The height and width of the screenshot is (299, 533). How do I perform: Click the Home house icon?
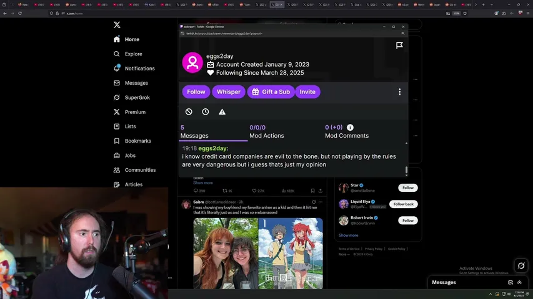[117, 39]
